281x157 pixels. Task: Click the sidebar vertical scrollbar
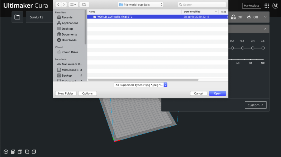tap(86, 27)
